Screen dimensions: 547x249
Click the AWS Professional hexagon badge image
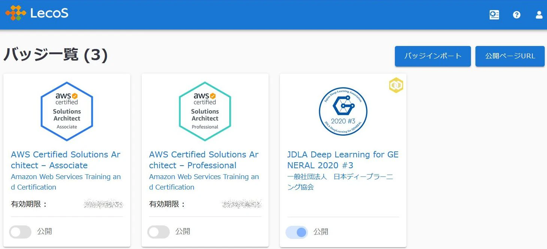tap(205, 111)
